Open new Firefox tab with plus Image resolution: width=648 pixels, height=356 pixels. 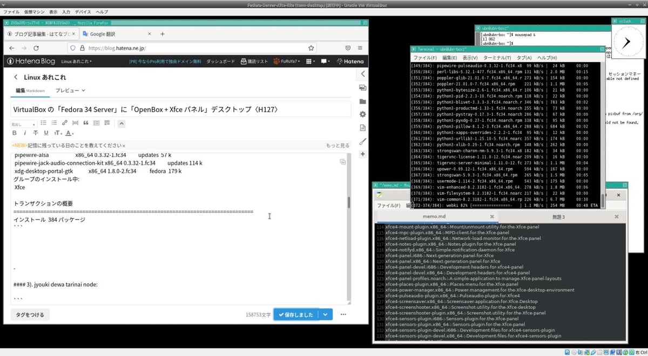pyautogui.click(x=163, y=33)
